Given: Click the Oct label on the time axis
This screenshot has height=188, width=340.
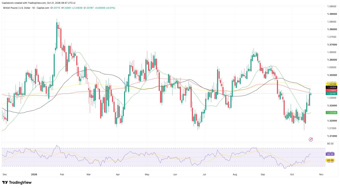Looking at the screenshot, I should pos(292,174).
